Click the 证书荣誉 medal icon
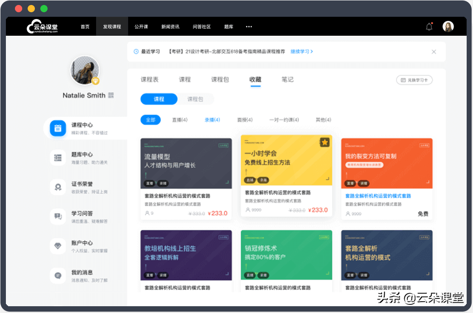The width and height of the screenshot is (473, 313). 58,187
